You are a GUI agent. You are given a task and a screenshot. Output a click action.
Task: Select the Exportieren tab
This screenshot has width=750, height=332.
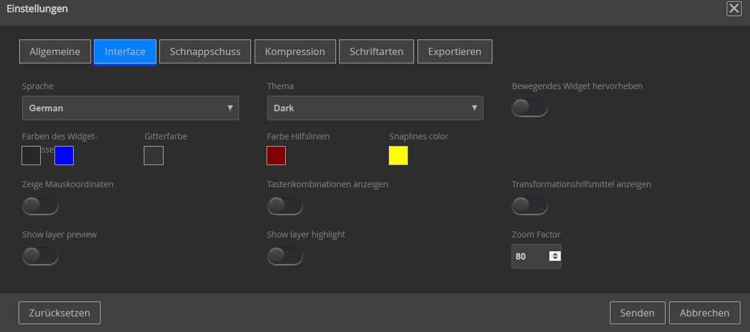tap(455, 51)
